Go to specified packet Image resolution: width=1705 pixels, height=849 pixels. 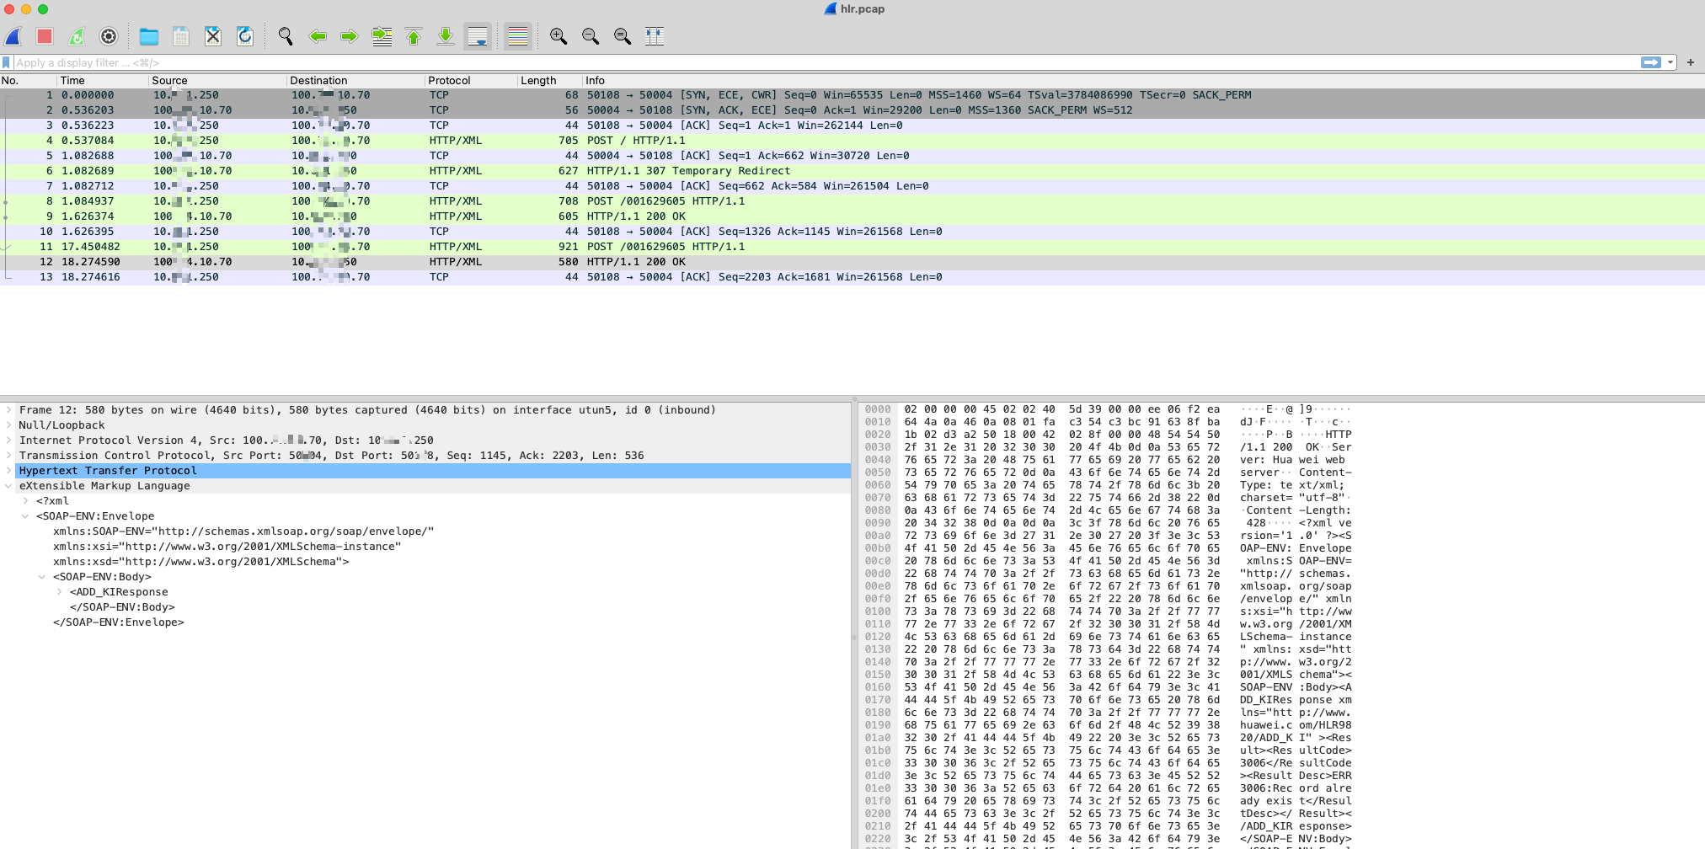point(382,36)
